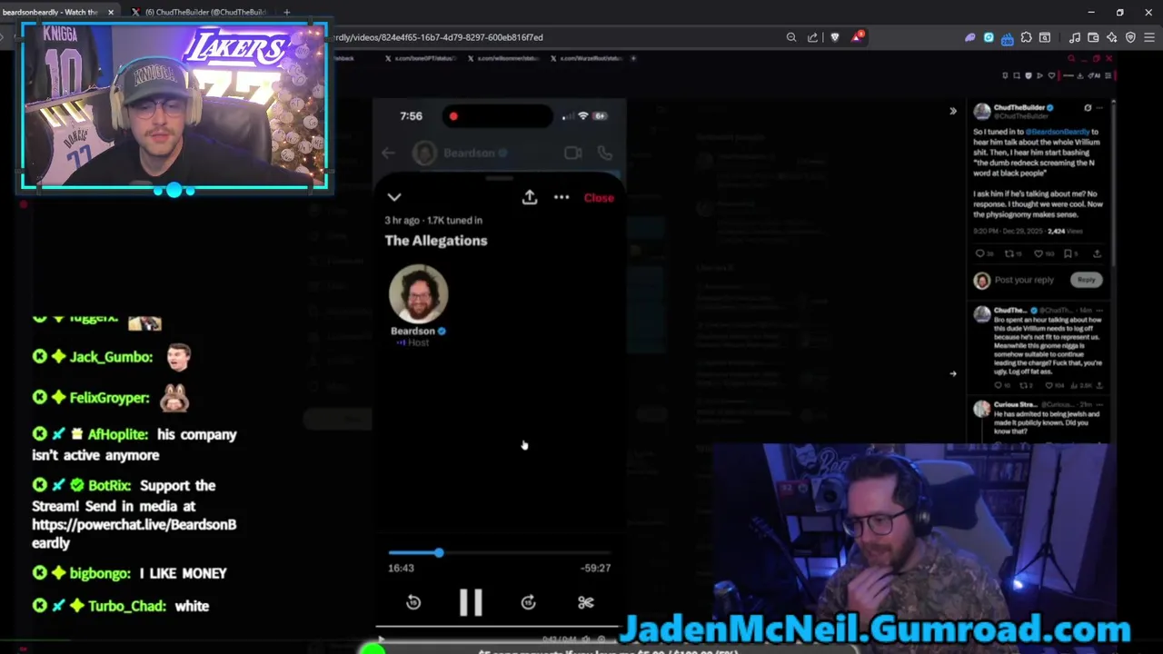This screenshot has width=1163, height=654.
Task: Open Brave Shields lion icon
Action: coord(835,37)
